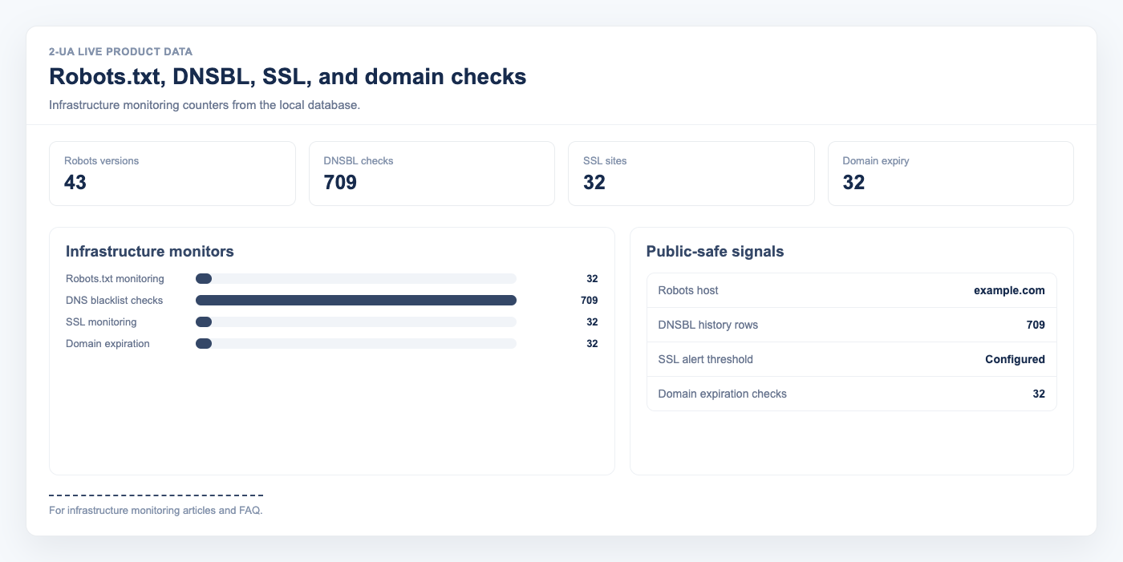This screenshot has height=562, width=1123.
Task: Click the 709 value in DNSBL history rows
Action: (1036, 325)
